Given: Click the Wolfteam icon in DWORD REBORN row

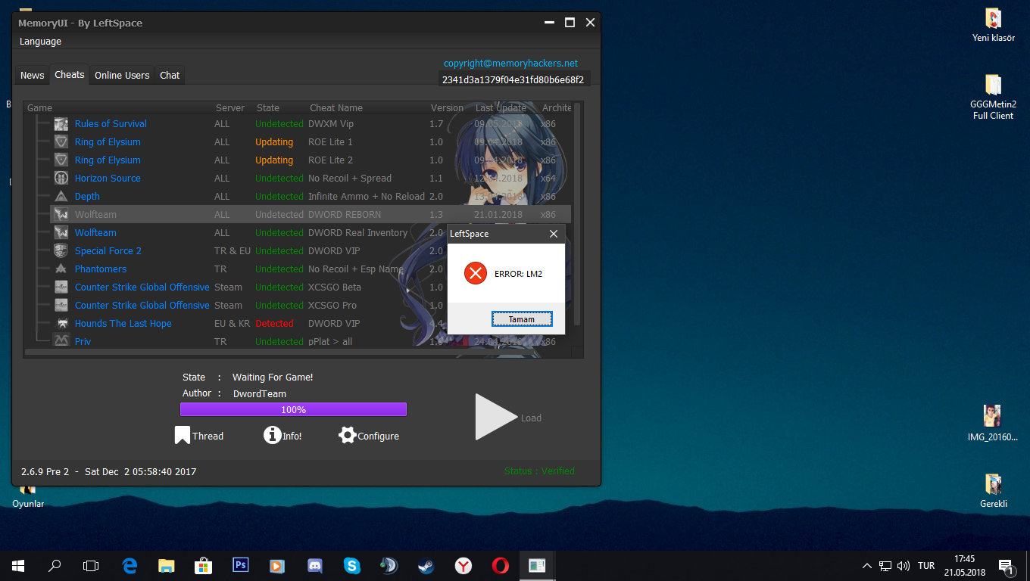Looking at the screenshot, I should (61, 215).
